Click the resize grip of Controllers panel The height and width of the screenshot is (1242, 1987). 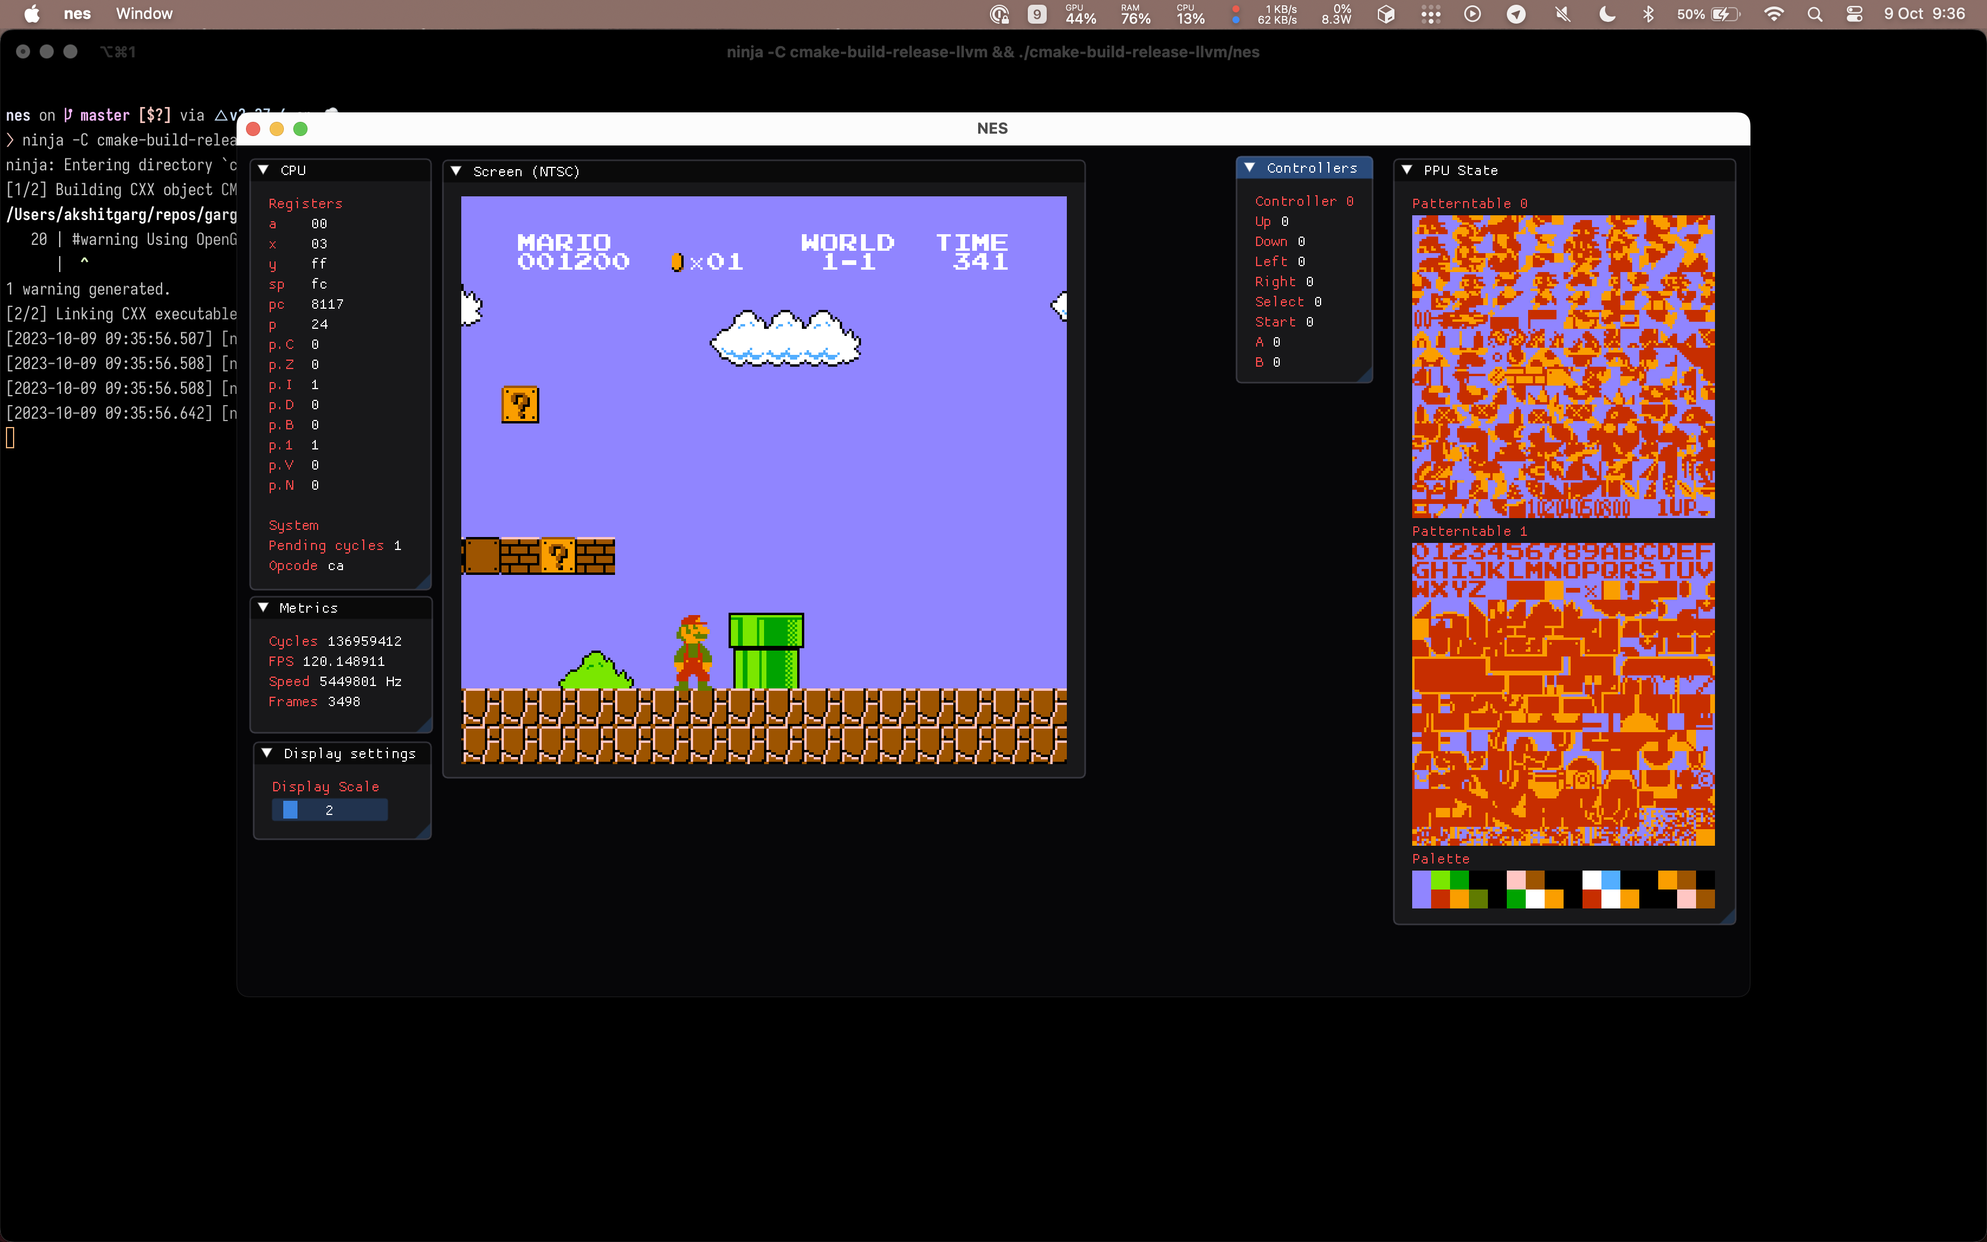(x=1365, y=376)
